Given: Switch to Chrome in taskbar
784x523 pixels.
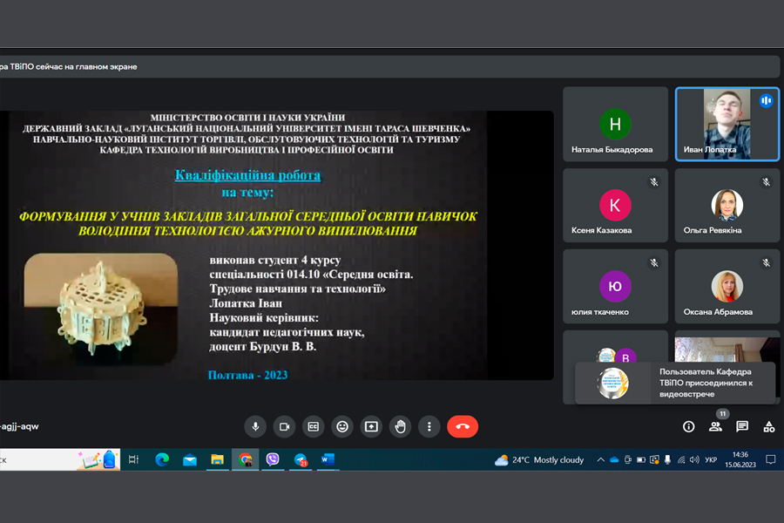Looking at the screenshot, I should 245,459.
